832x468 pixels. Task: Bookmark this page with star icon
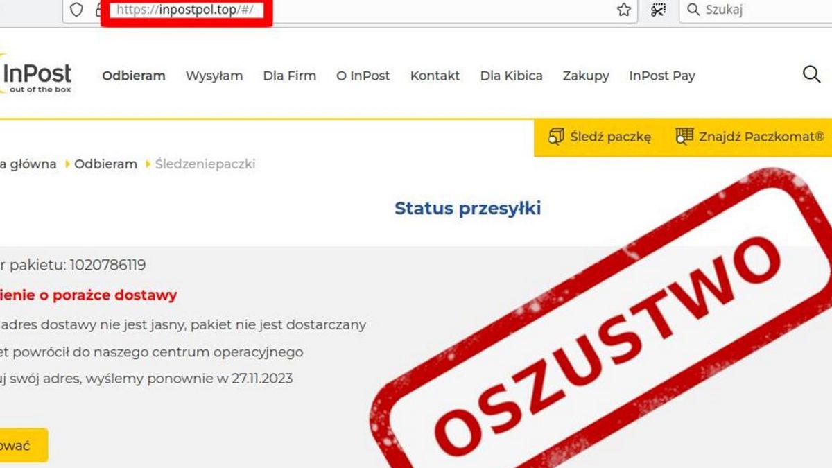point(624,10)
